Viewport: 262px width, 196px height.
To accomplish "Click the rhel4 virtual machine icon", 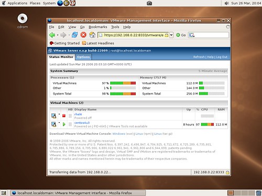I will (53, 116).
